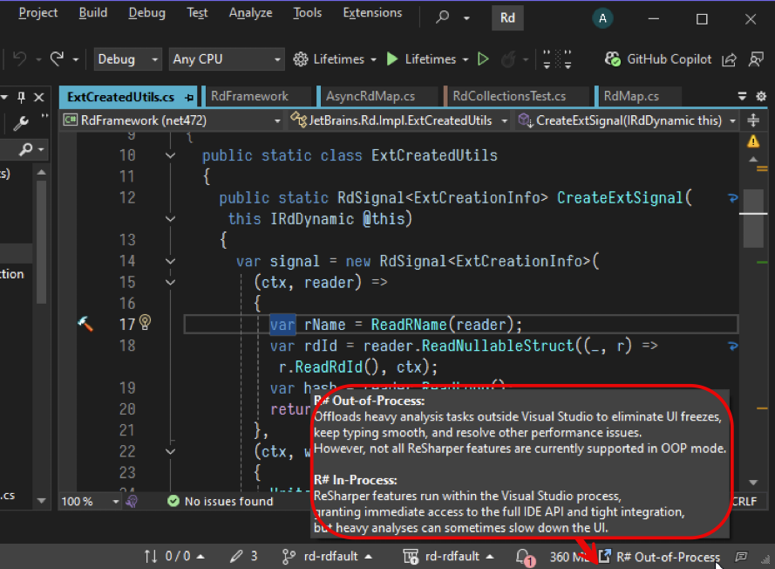The width and height of the screenshot is (775, 569).
Task: Collapse the code fold at line 22
Action: 170,452
